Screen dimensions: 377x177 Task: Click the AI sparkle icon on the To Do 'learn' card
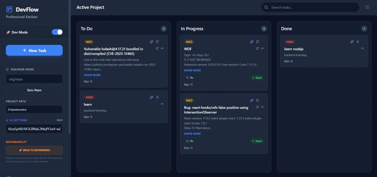(x=152, y=97)
